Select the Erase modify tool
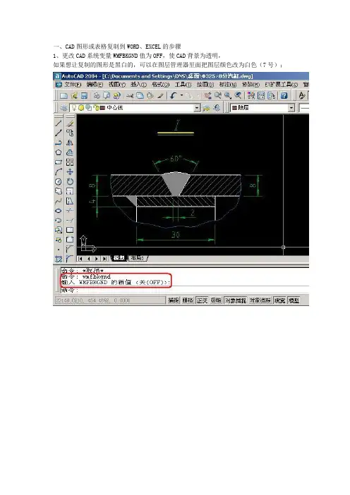This screenshot has height=495, width=350. click(70, 123)
